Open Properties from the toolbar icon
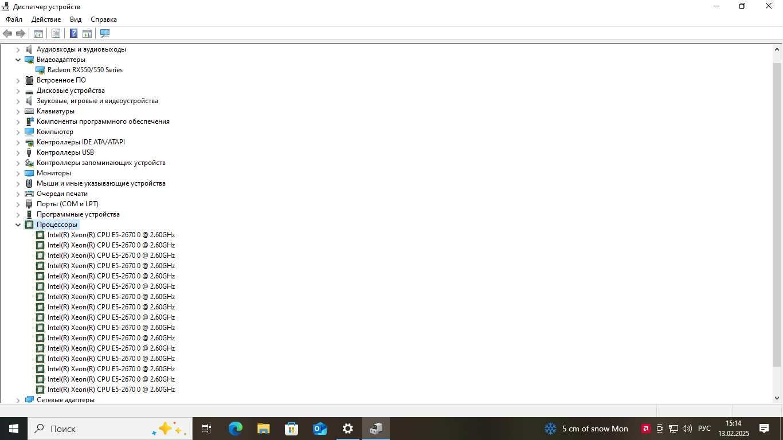Image resolution: width=783 pixels, height=440 pixels. tap(56, 33)
